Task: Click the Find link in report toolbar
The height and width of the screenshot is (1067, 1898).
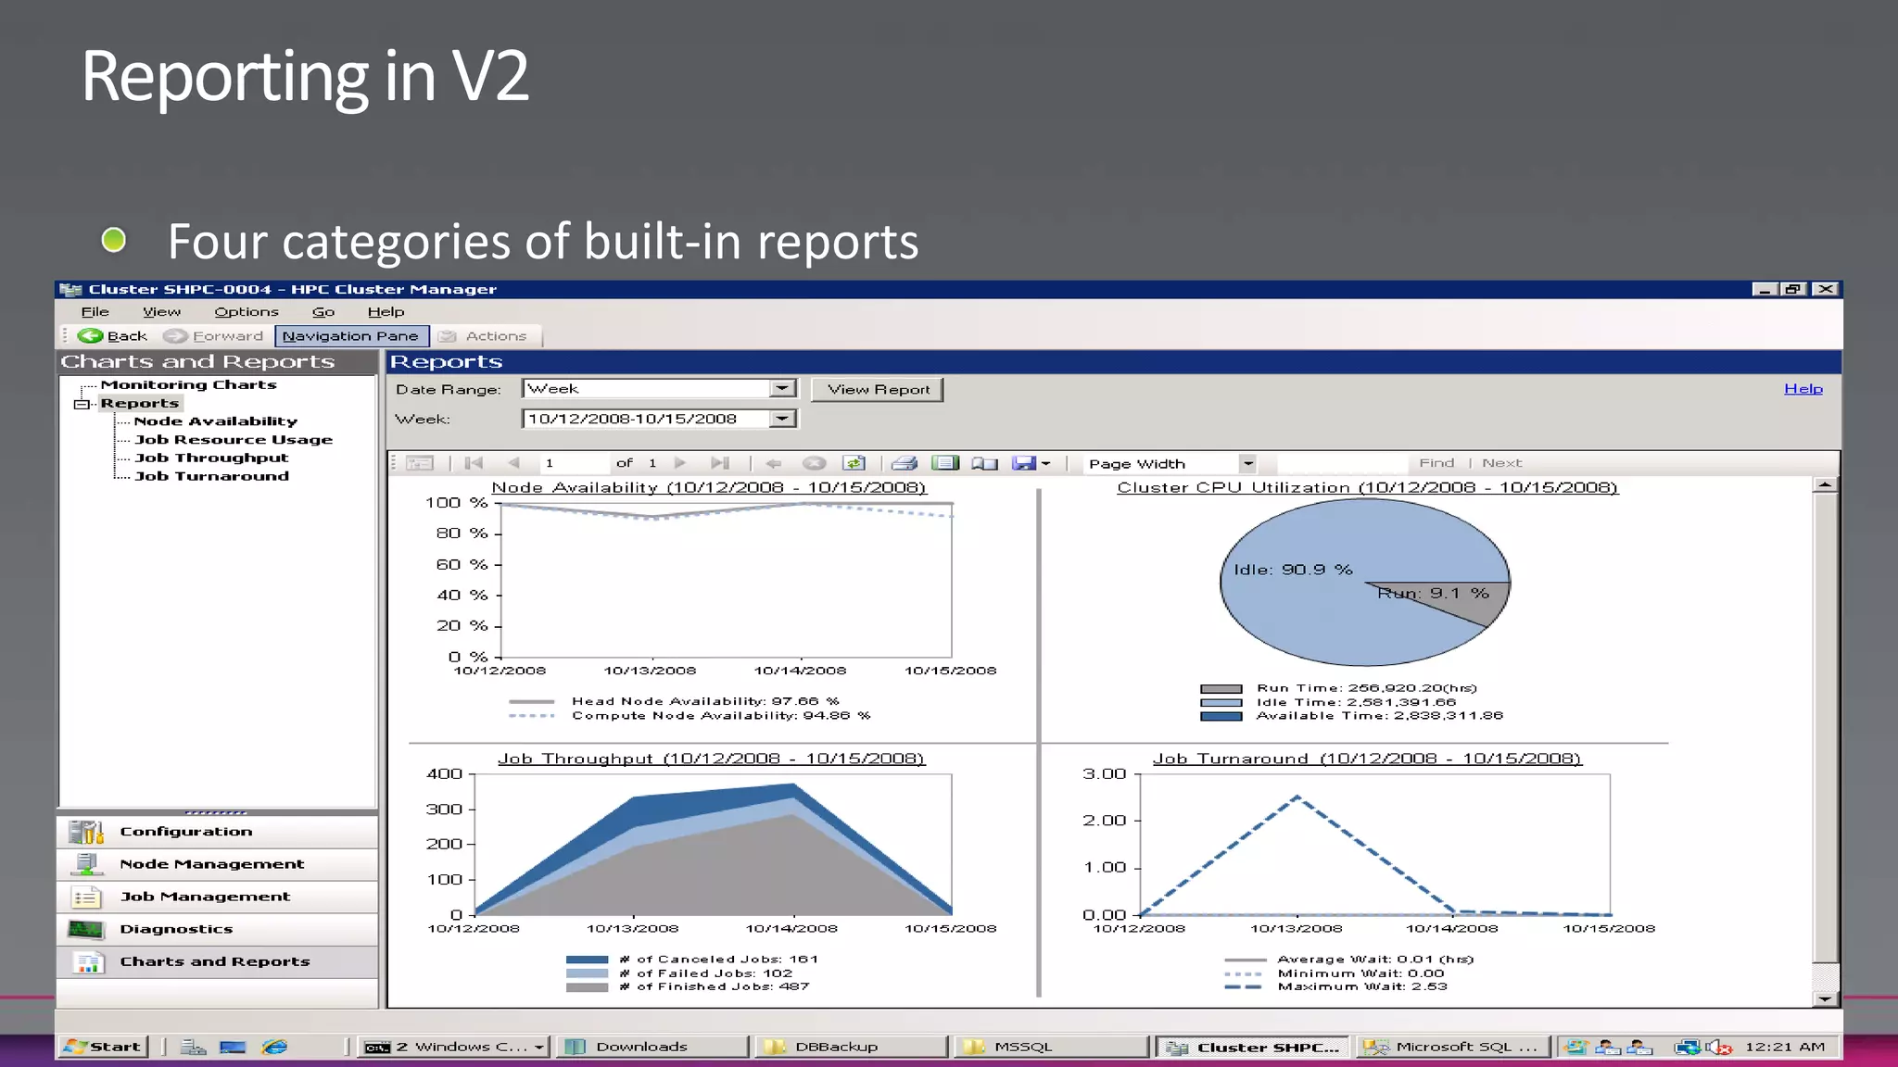Action: pyautogui.click(x=1436, y=463)
